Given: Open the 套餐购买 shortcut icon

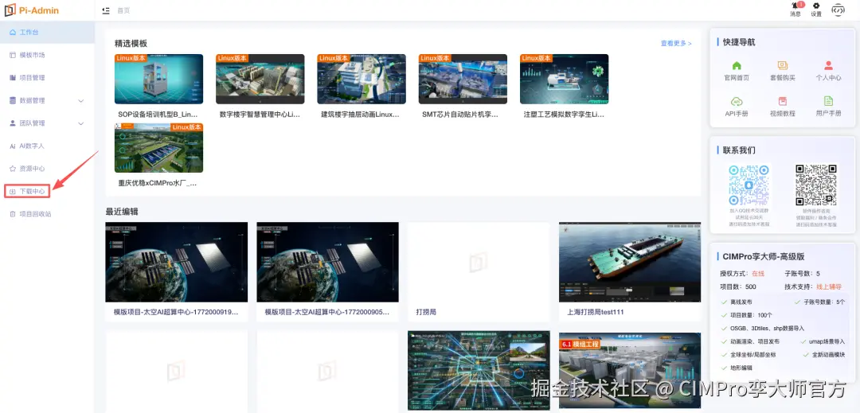Looking at the screenshot, I should pos(783,66).
